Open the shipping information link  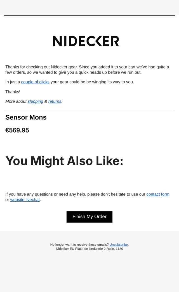(x=36, y=101)
